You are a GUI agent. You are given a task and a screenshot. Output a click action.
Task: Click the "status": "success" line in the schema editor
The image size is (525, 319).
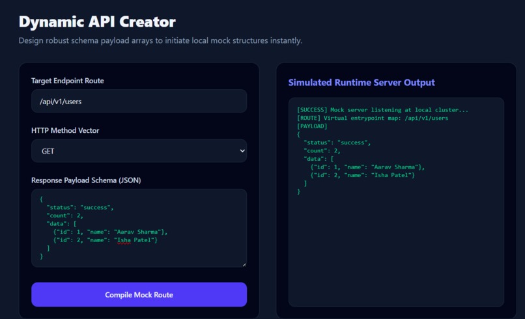click(x=80, y=208)
